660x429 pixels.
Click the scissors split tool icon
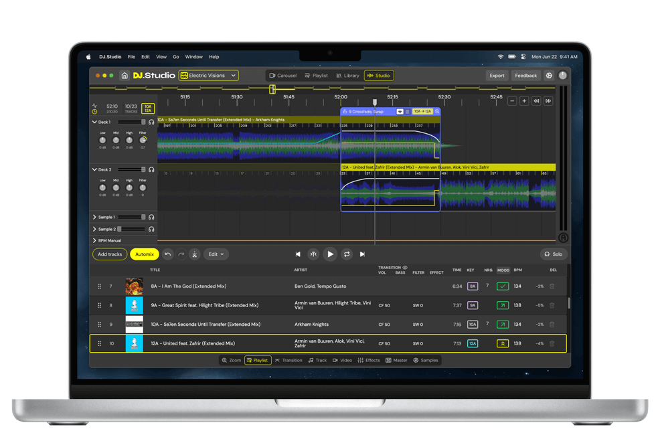194,254
